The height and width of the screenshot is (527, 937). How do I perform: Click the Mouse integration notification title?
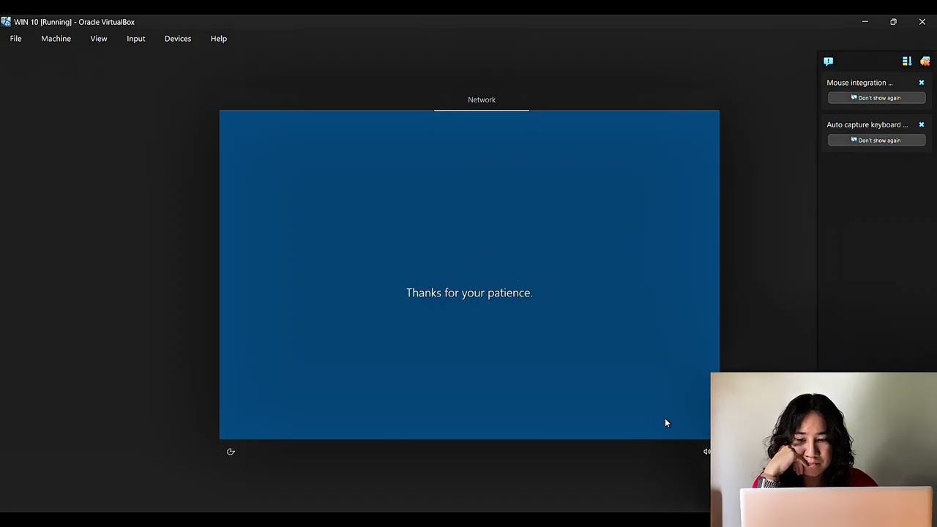click(x=859, y=83)
